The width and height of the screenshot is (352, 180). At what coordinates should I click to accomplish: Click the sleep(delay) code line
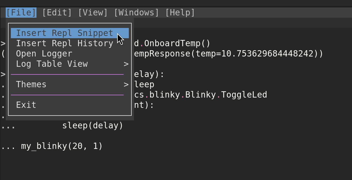coord(93,126)
